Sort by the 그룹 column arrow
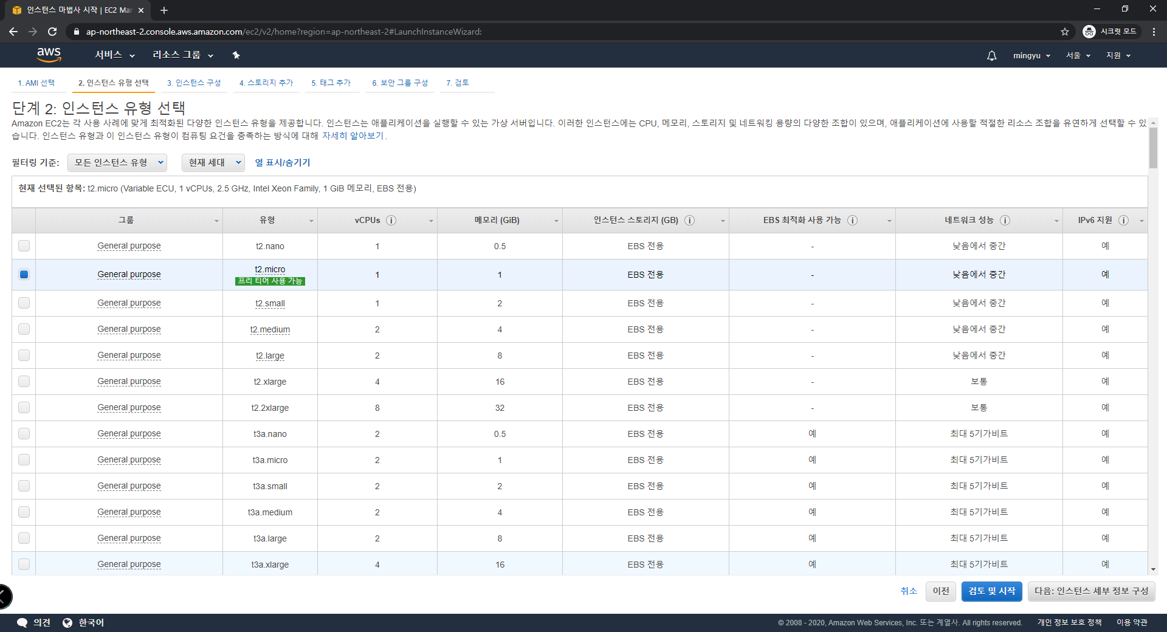The image size is (1167, 632). click(216, 221)
